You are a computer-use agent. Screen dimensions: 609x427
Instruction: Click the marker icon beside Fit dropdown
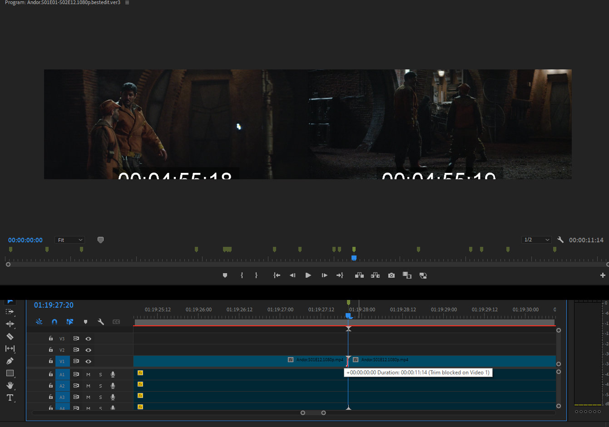(x=100, y=240)
